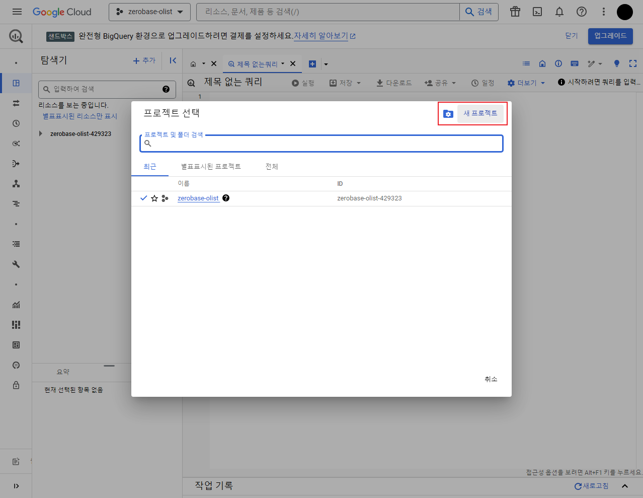Image resolution: width=643 pixels, height=498 pixels.
Task: Click the 실행 run button
Action: (x=303, y=83)
